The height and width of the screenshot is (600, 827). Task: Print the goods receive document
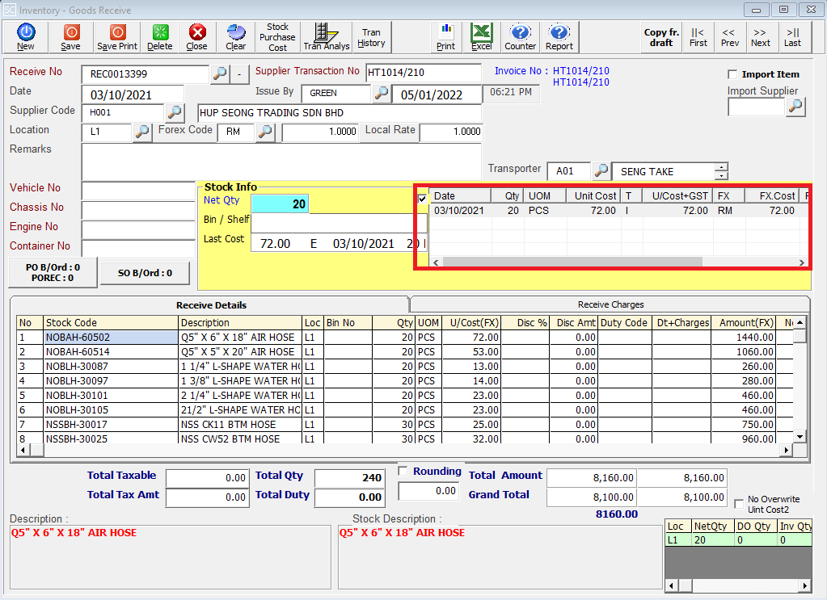[445, 37]
